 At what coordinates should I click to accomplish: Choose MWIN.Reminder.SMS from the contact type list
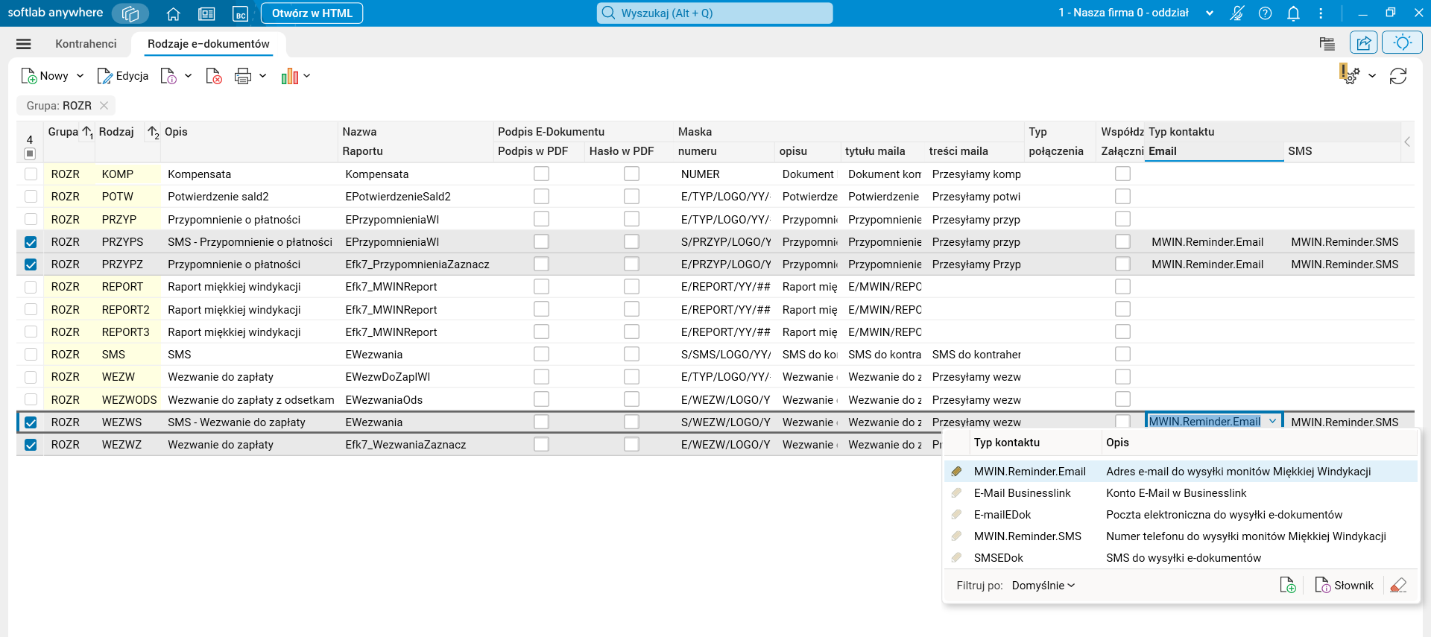1181,536
